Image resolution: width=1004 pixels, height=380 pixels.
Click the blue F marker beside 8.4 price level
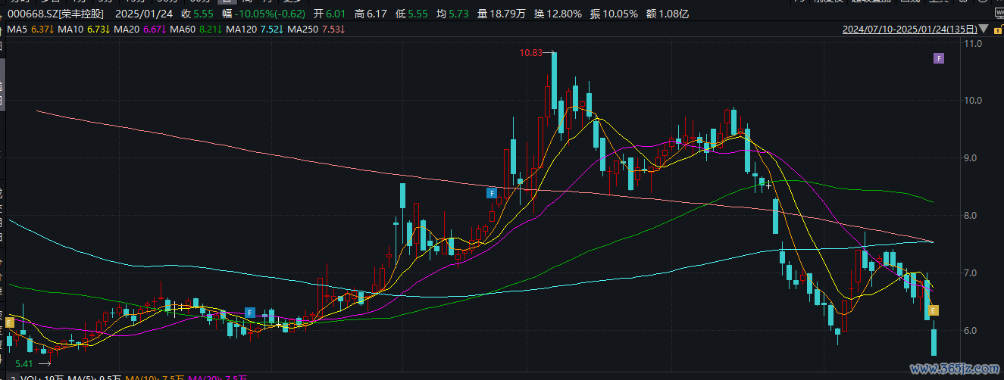[x=493, y=193]
